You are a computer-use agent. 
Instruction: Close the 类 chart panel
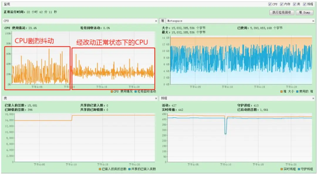[x=156, y=98]
